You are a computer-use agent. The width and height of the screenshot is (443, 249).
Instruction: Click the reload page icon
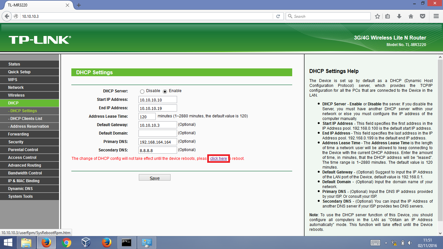278,16
